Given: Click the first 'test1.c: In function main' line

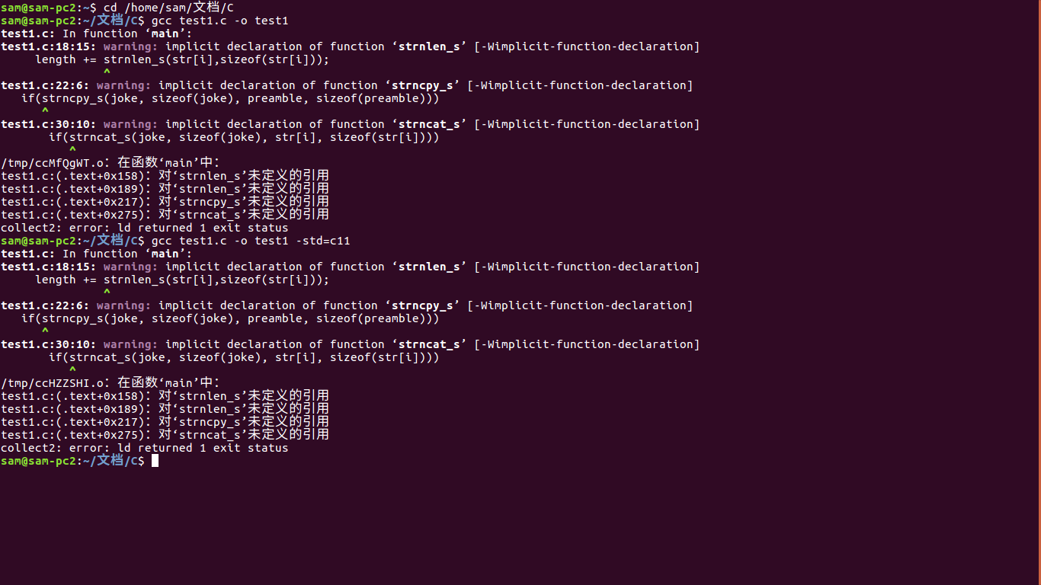Looking at the screenshot, I should coord(97,34).
